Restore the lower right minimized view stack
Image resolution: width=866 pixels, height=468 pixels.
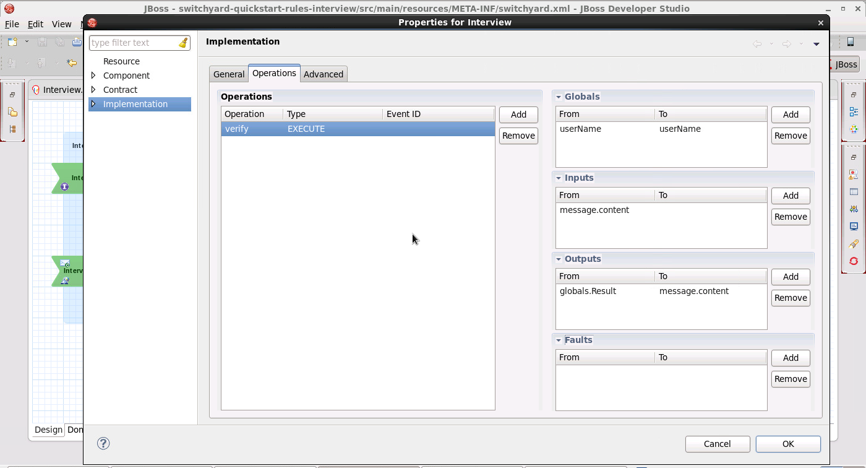coord(854,157)
